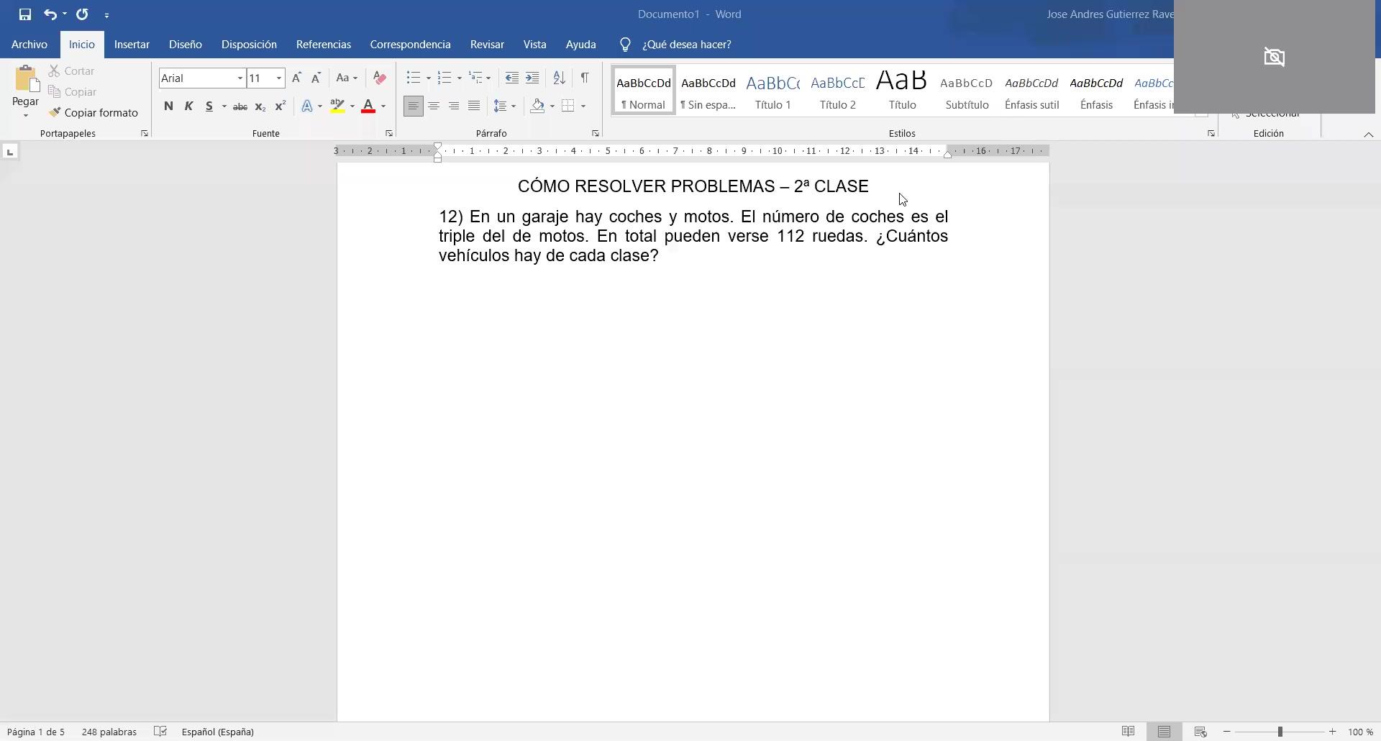Viewport: 1381px width, 741px height.
Task: Switch to the Correspondencia tab
Action: [x=411, y=45]
